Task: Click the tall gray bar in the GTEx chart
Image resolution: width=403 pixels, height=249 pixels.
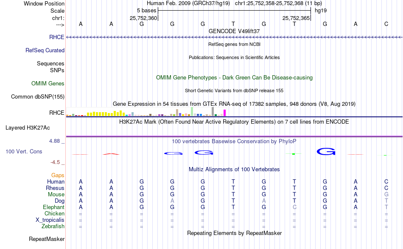Action: click(213, 112)
